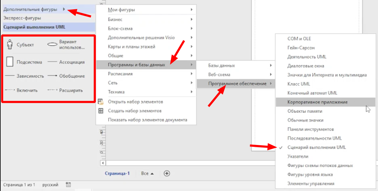Viewport: 378px width, 191px height.
Task: Open the Все pages dropdown
Action: [x=147, y=174]
